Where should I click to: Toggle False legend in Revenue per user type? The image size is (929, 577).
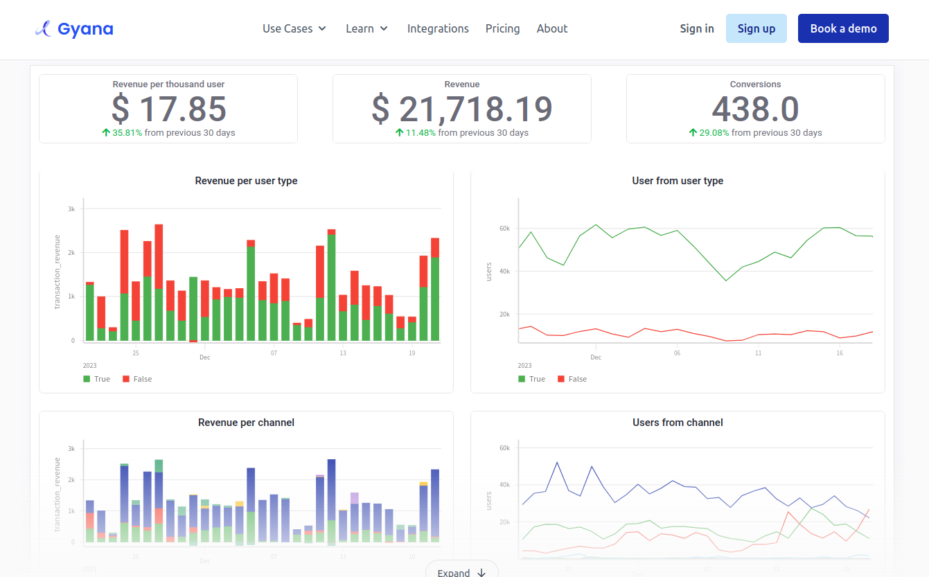click(x=136, y=379)
